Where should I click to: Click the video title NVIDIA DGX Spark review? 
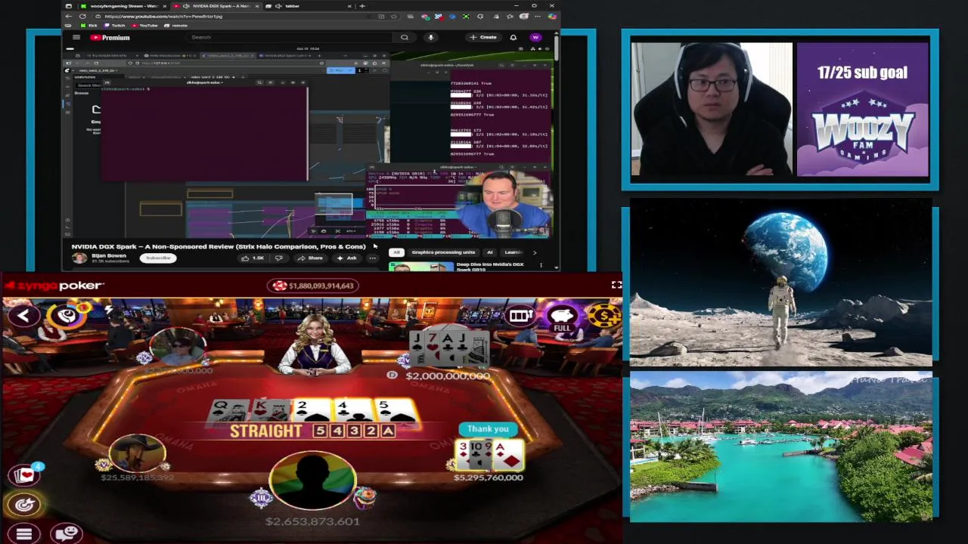(x=219, y=246)
